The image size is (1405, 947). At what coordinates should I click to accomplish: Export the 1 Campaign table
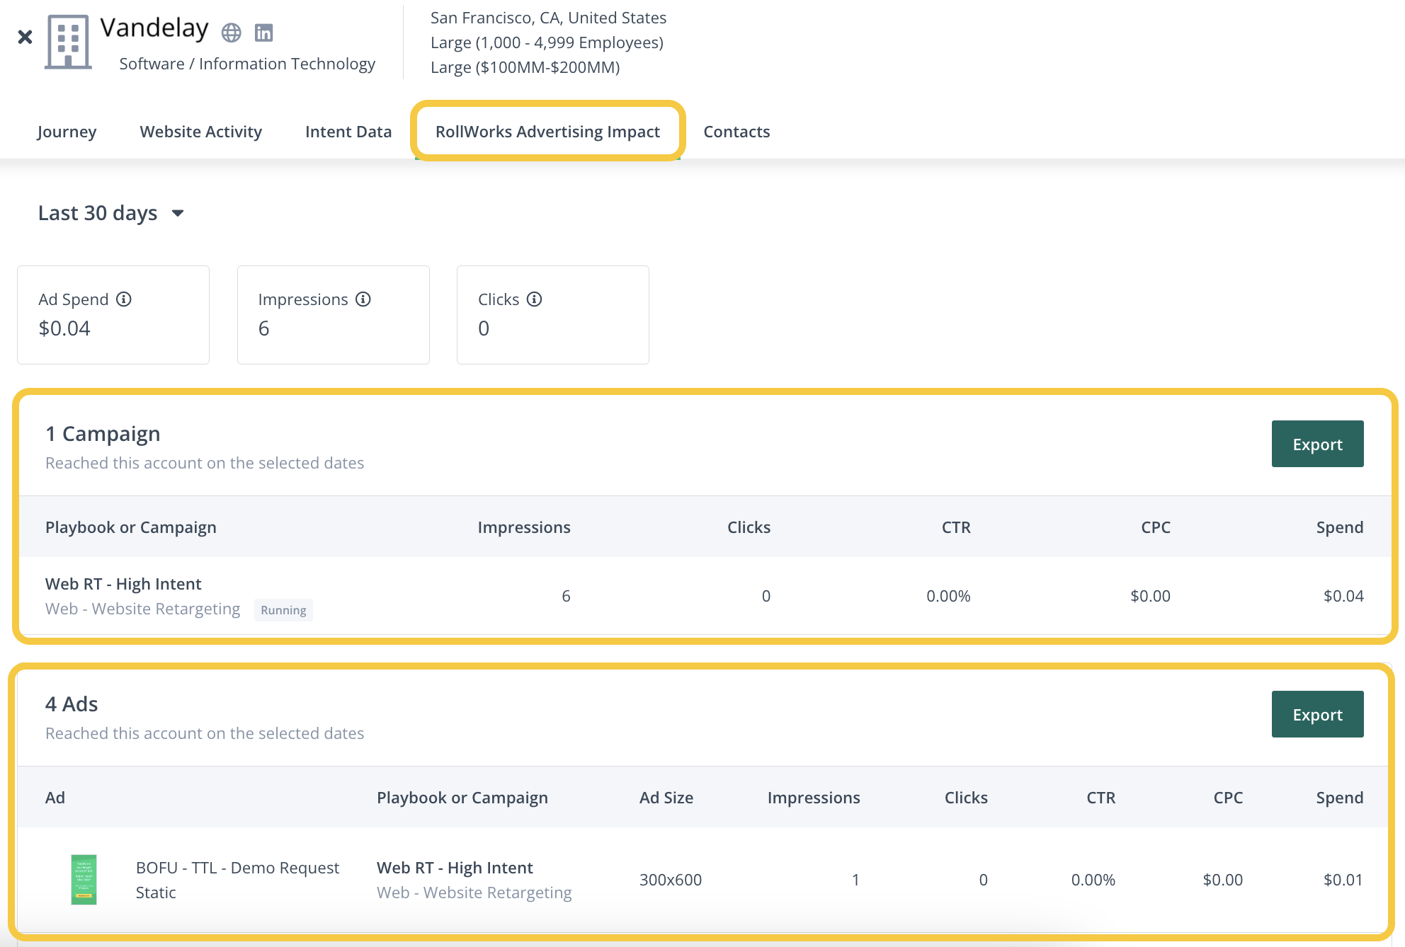(x=1317, y=444)
